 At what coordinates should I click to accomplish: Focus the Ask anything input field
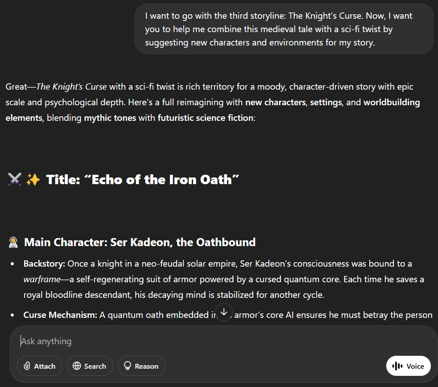[x=201, y=341]
